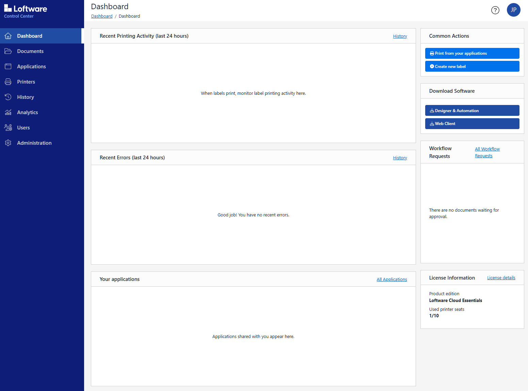
Task: Click the Administration gear icon
Action: pos(8,143)
